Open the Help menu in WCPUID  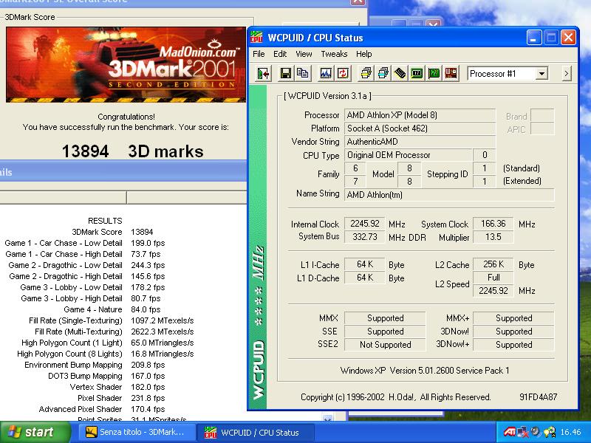364,54
